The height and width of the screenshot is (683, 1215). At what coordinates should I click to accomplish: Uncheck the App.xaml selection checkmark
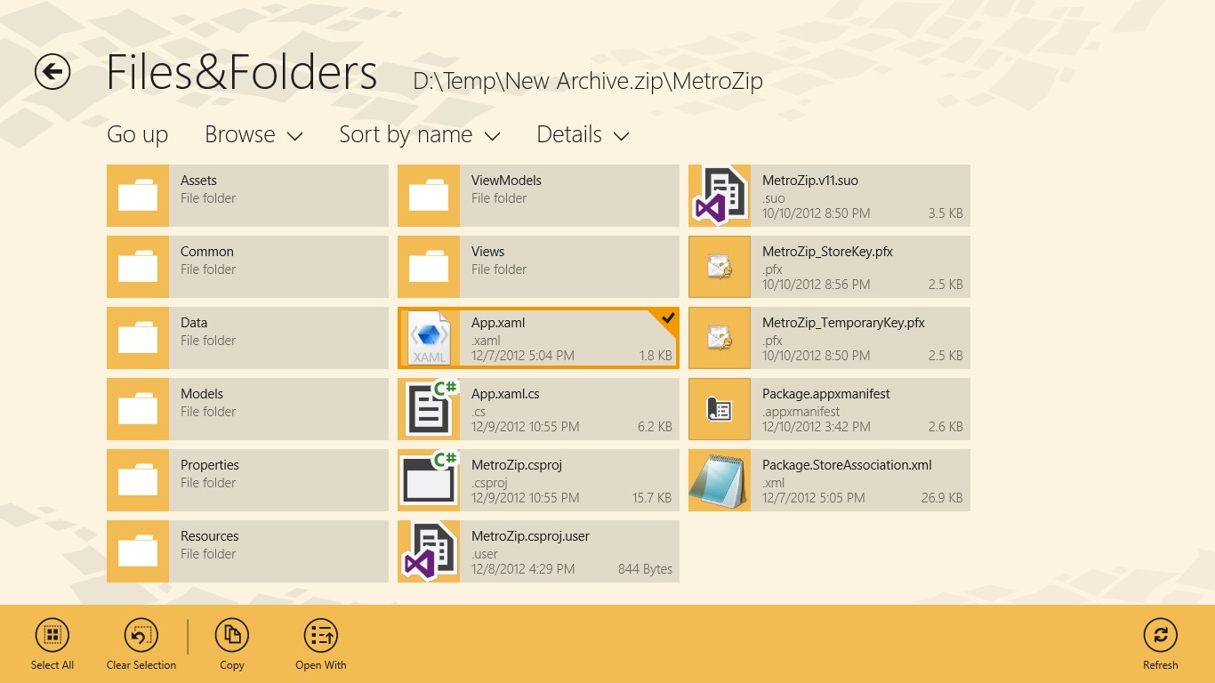click(x=668, y=317)
